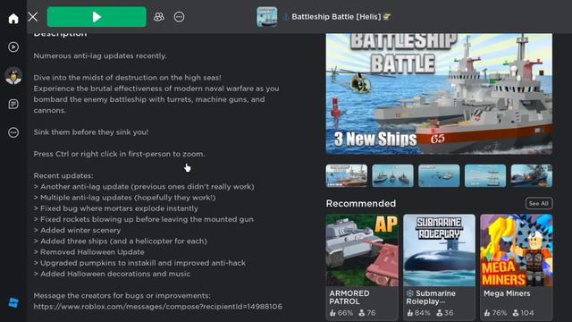Click '> Removed Halloween Update' line

[88, 252]
